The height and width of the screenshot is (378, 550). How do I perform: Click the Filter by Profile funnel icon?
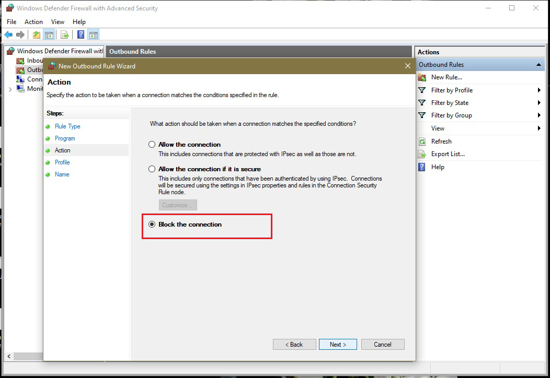[422, 90]
